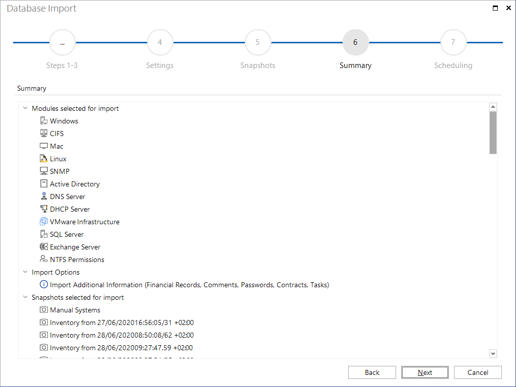Click the Manual Systems snapshot camera icon
516x387 pixels.
(x=44, y=310)
